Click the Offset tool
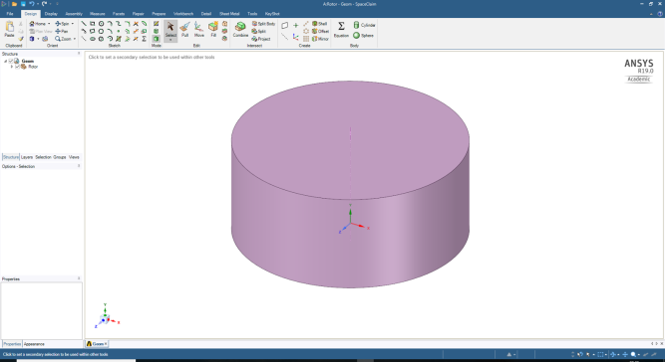The height and width of the screenshot is (362, 665). pos(320,31)
